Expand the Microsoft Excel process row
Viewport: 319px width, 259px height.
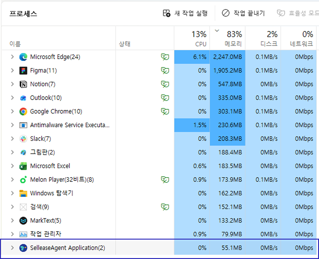tap(12, 166)
